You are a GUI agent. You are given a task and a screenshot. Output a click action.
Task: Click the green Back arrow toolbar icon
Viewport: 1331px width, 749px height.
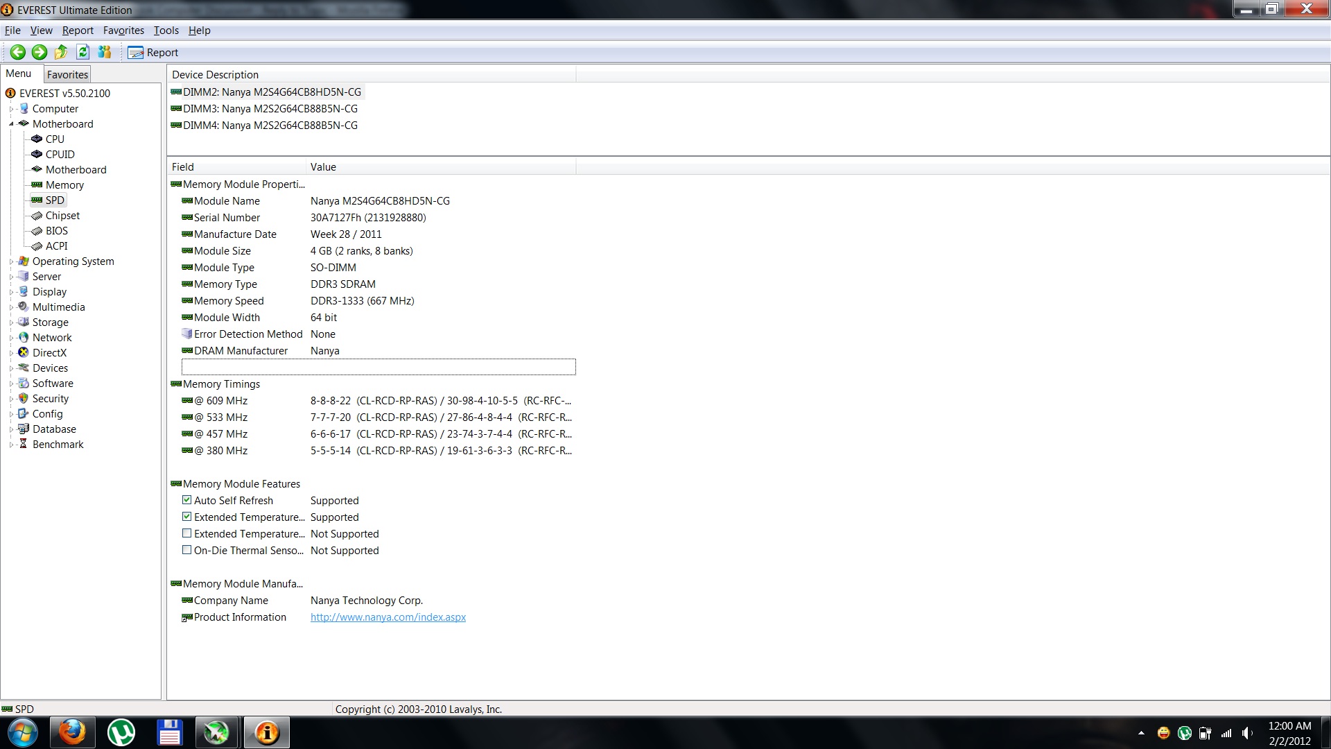[x=18, y=52]
